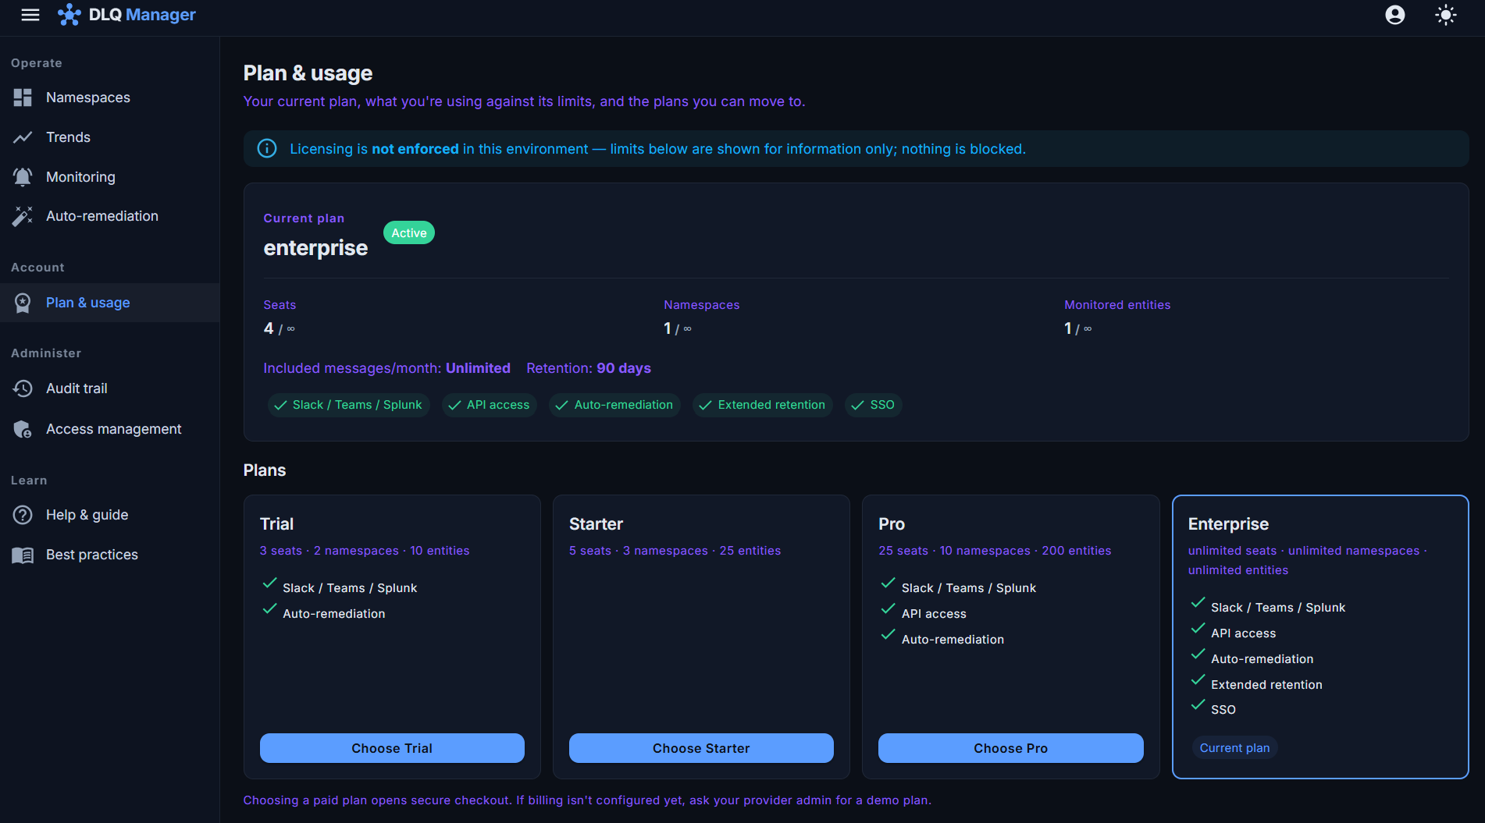Click the DLQ Manager logo icon
This screenshot has height=823, width=1485.
[x=69, y=15]
